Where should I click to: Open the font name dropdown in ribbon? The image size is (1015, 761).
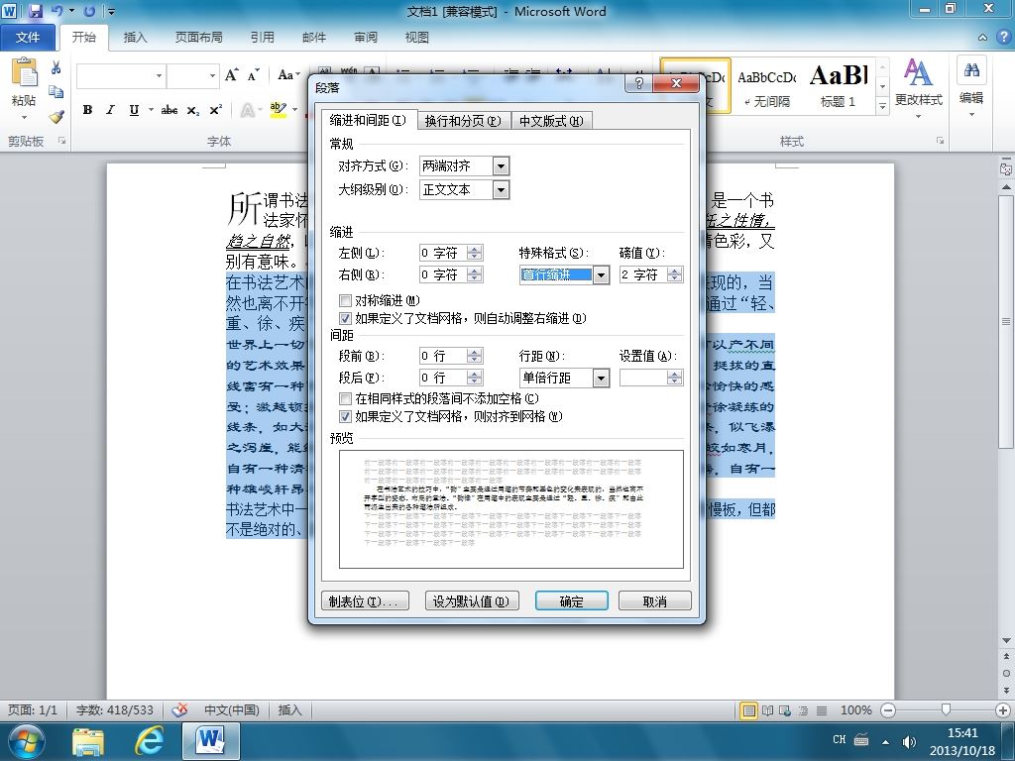click(x=159, y=75)
